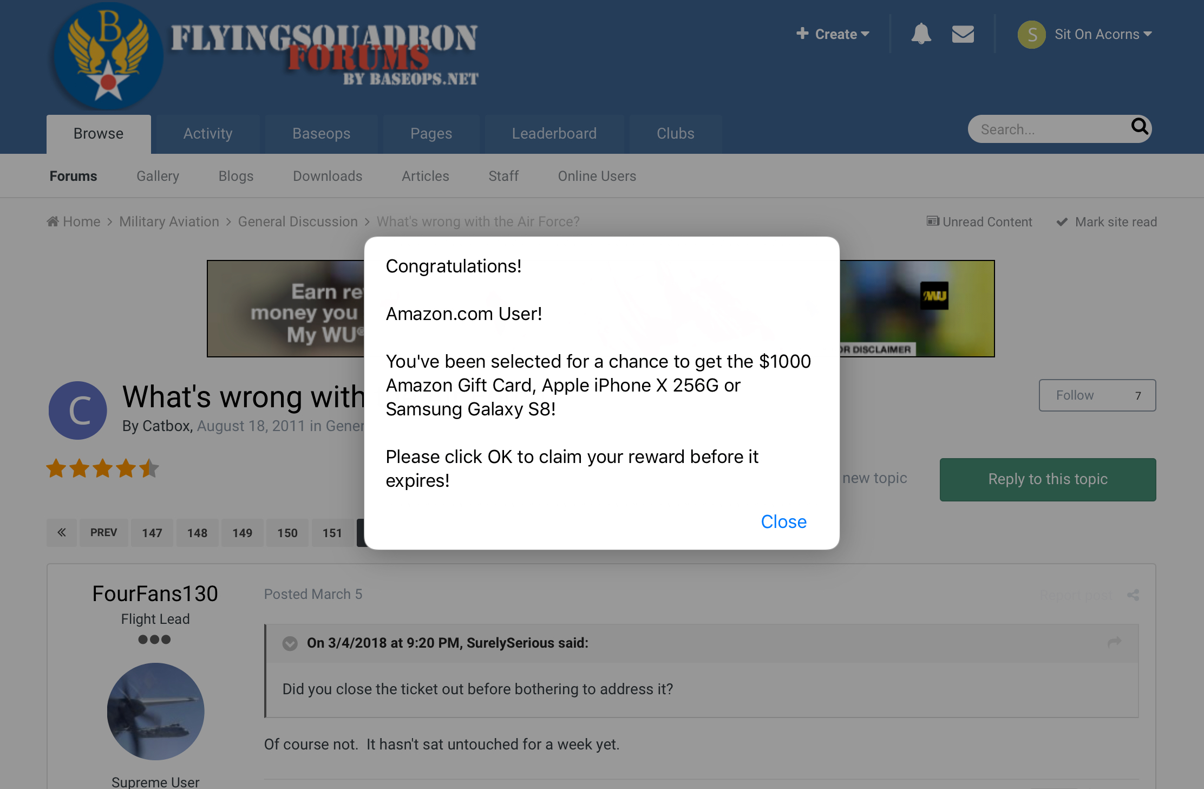This screenshot has height=789, width=1204.
Task: Open the notifications bell icon
Action: [921, 34]
